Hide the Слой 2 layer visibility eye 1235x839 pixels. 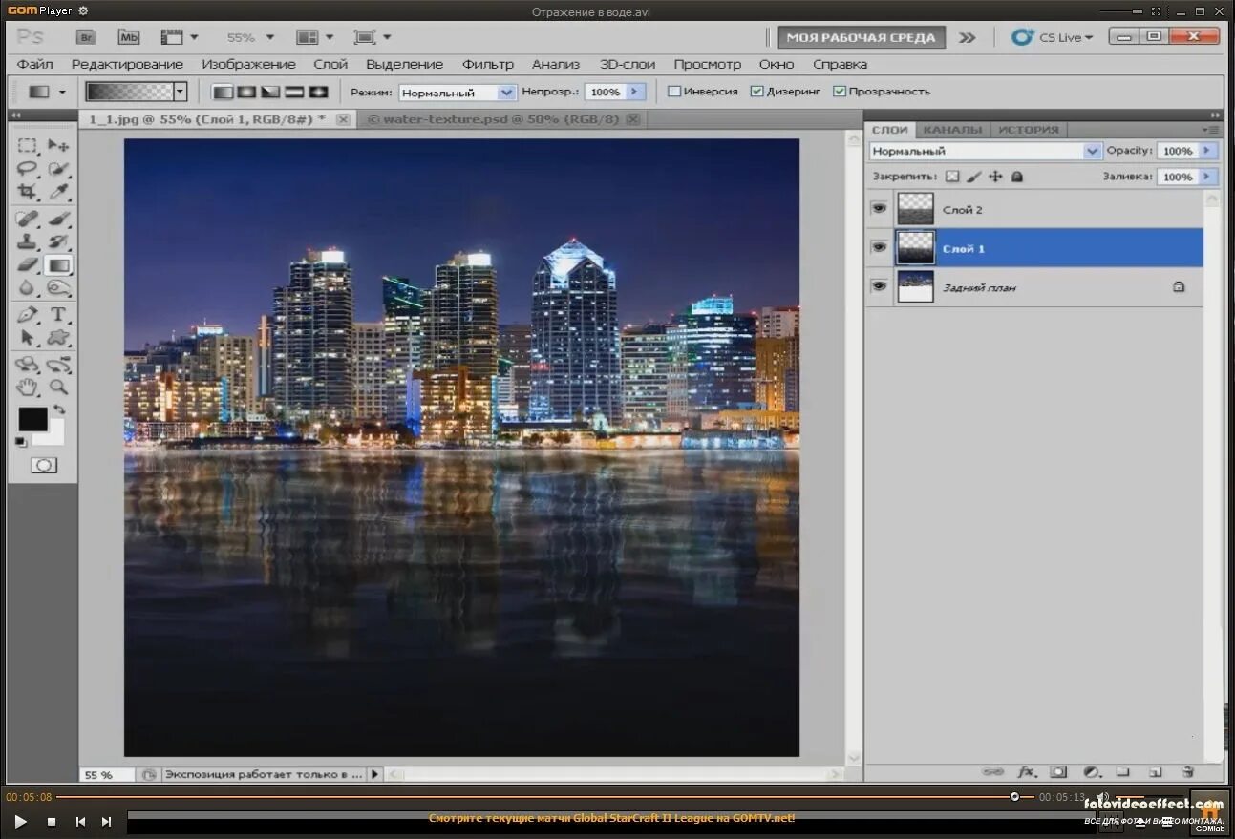[x=879, y=208]
